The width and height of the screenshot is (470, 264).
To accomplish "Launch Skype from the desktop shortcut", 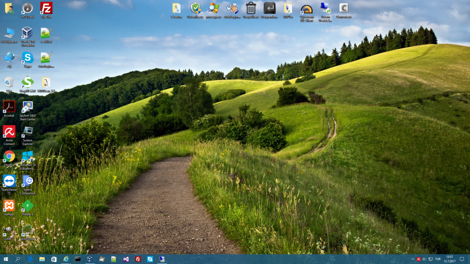I will [x=28, y=60].
